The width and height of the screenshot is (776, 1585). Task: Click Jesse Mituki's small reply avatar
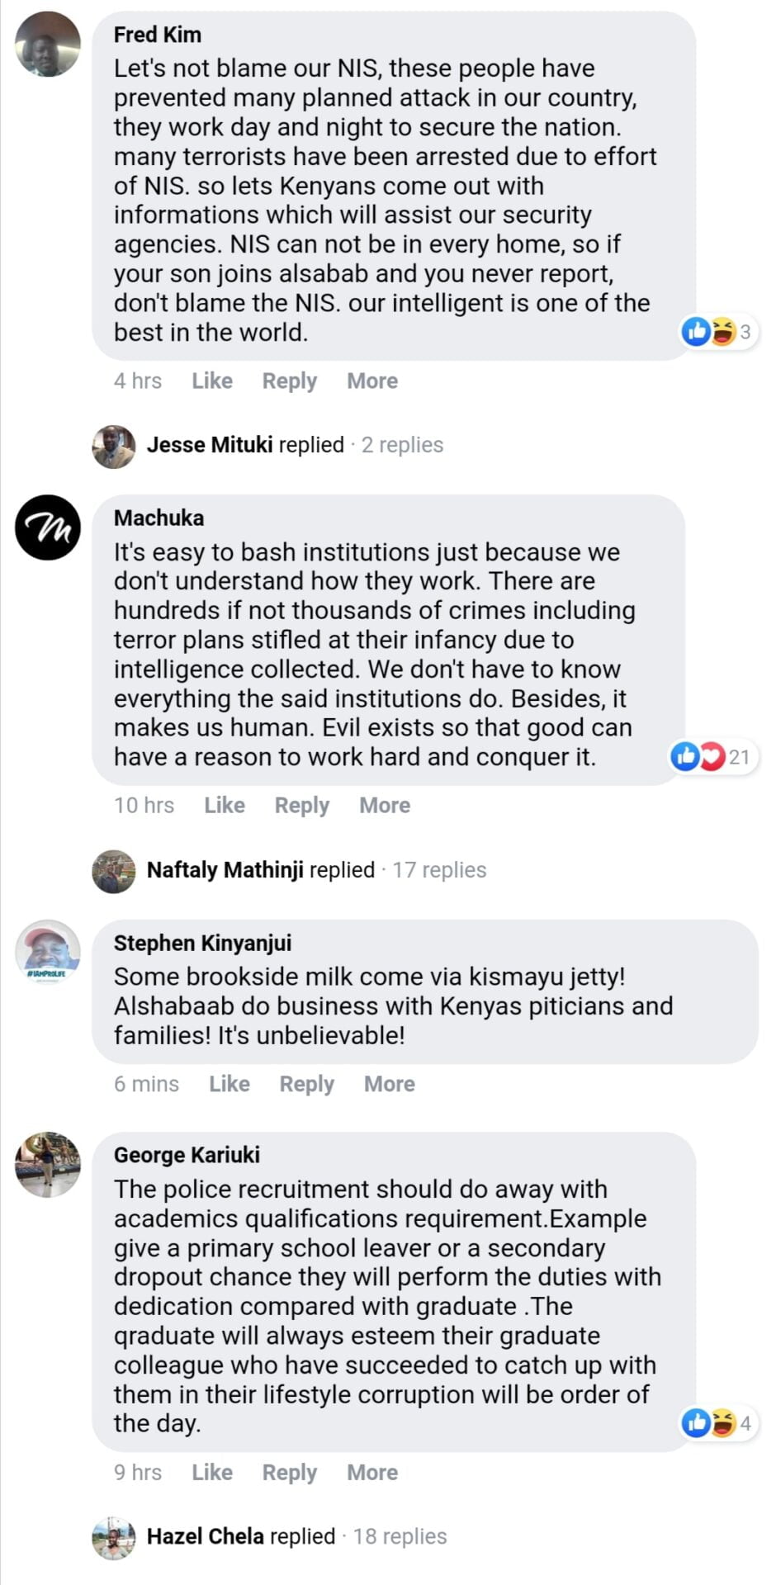(x=113, y=447)
